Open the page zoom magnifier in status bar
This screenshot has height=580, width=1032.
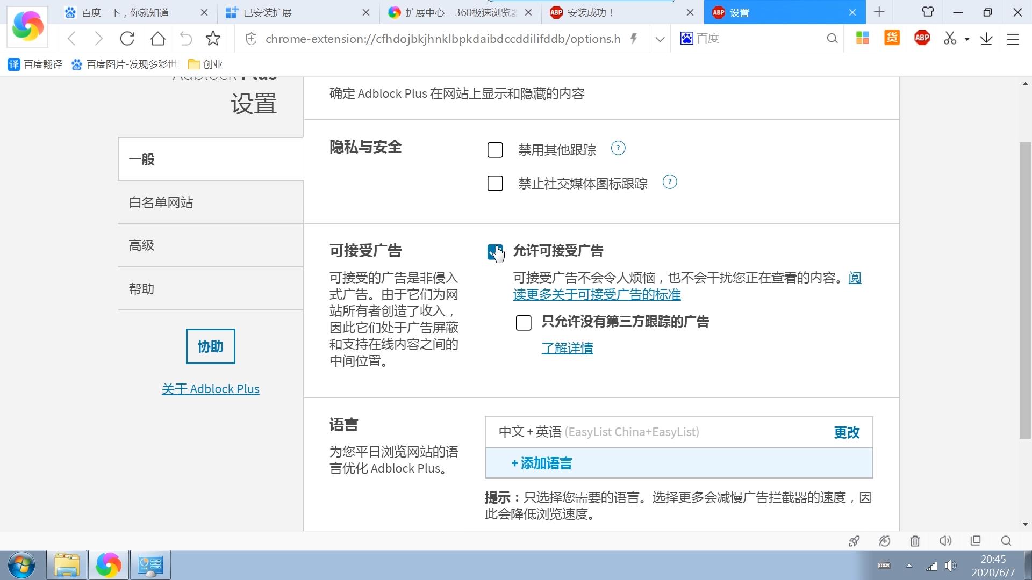(1005, 541)
